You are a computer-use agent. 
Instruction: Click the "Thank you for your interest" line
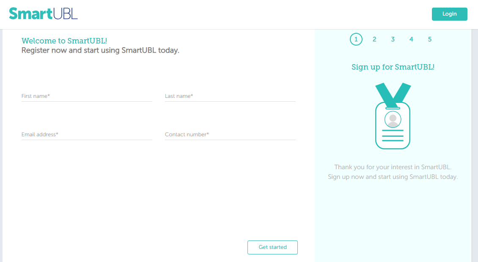(393, 167)
